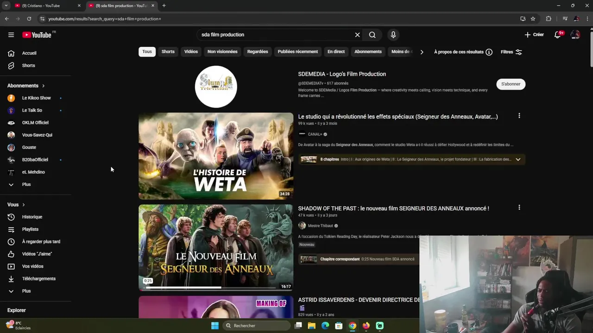This screenshot has height=333, width=593.
Task: Open Shadow of the Past video title
Action: 393,209
